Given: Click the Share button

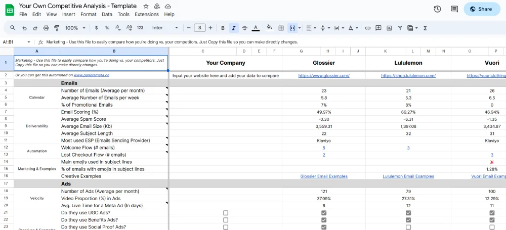Looking at the screenshot, I should click(x=482, y=9).
